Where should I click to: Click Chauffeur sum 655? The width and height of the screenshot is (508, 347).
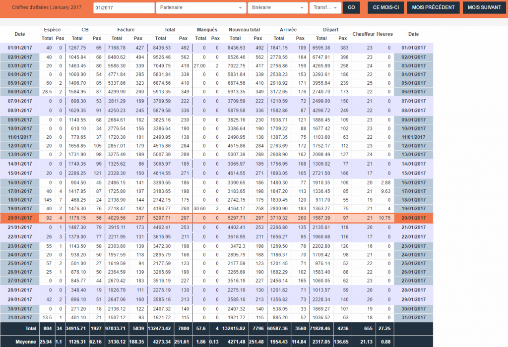point(368,328)
